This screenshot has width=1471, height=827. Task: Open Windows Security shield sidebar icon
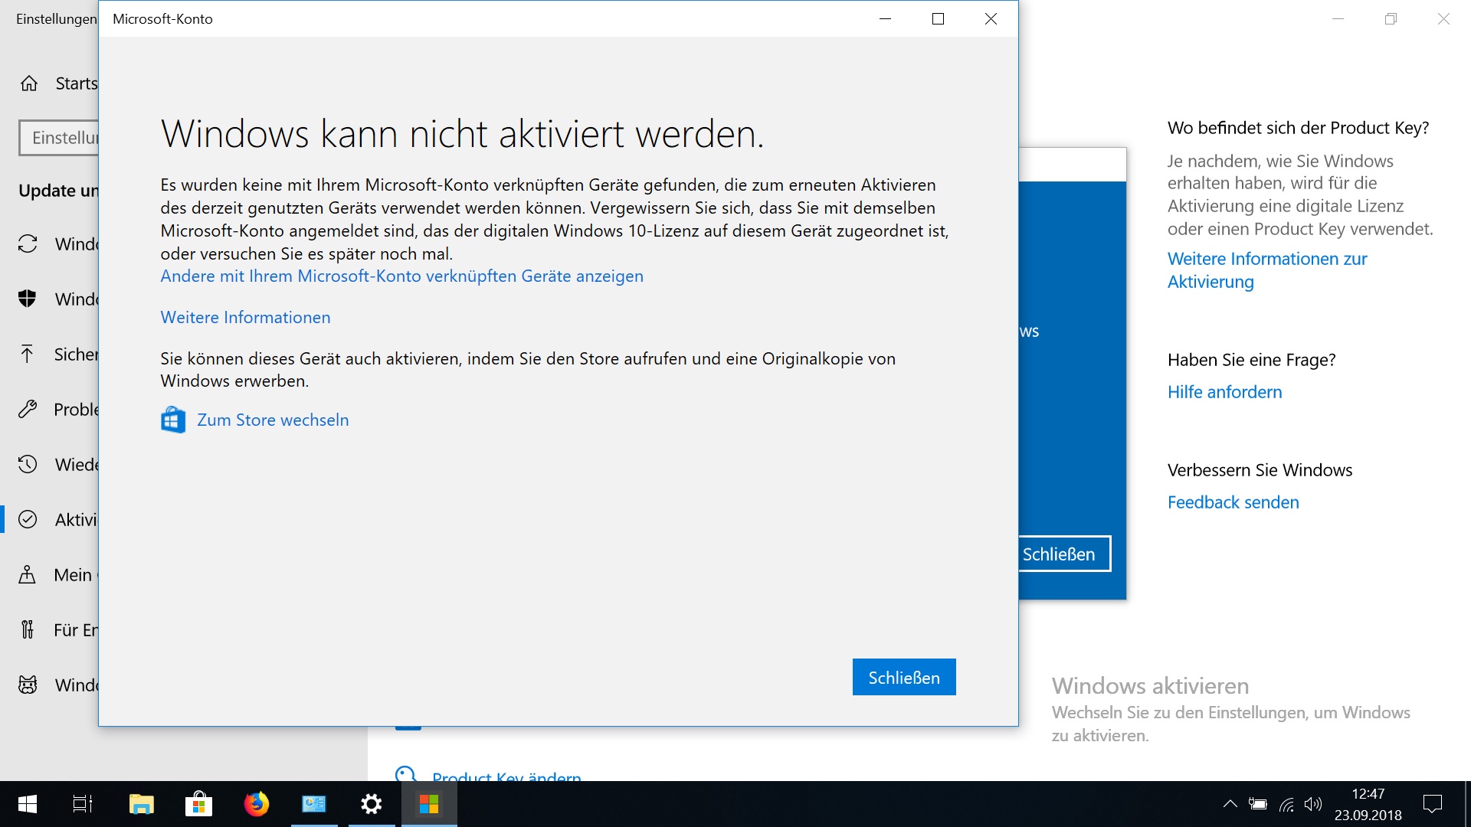point(28,299)
